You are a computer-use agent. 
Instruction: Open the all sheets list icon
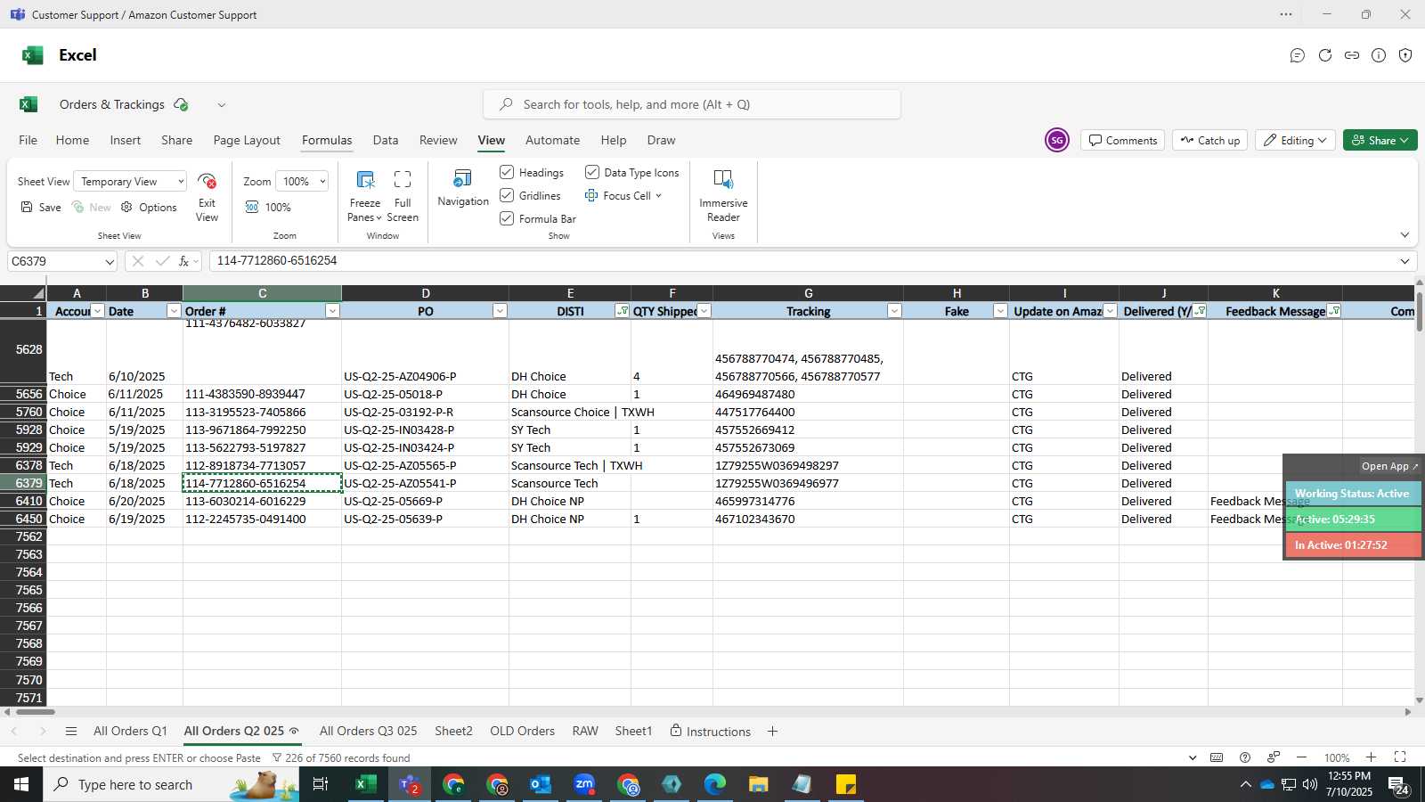[71, 732]
